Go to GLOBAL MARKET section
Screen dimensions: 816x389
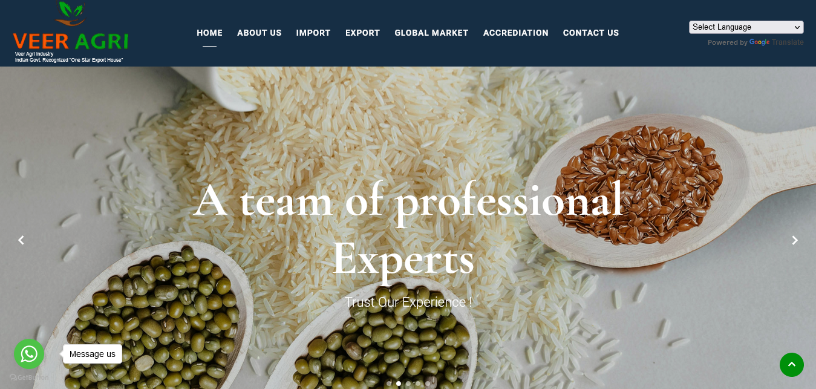(x=431, y=33)
